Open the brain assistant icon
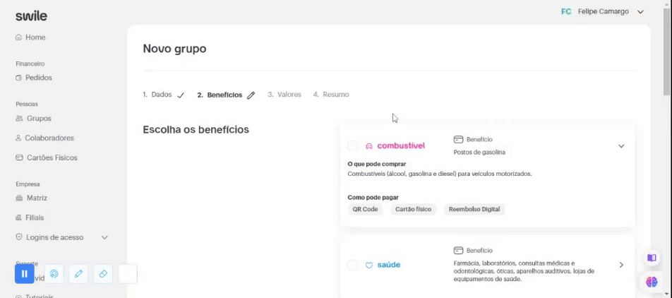Image resolution: width=672 pixels, height=298 pixels. (x=652, y=282)
